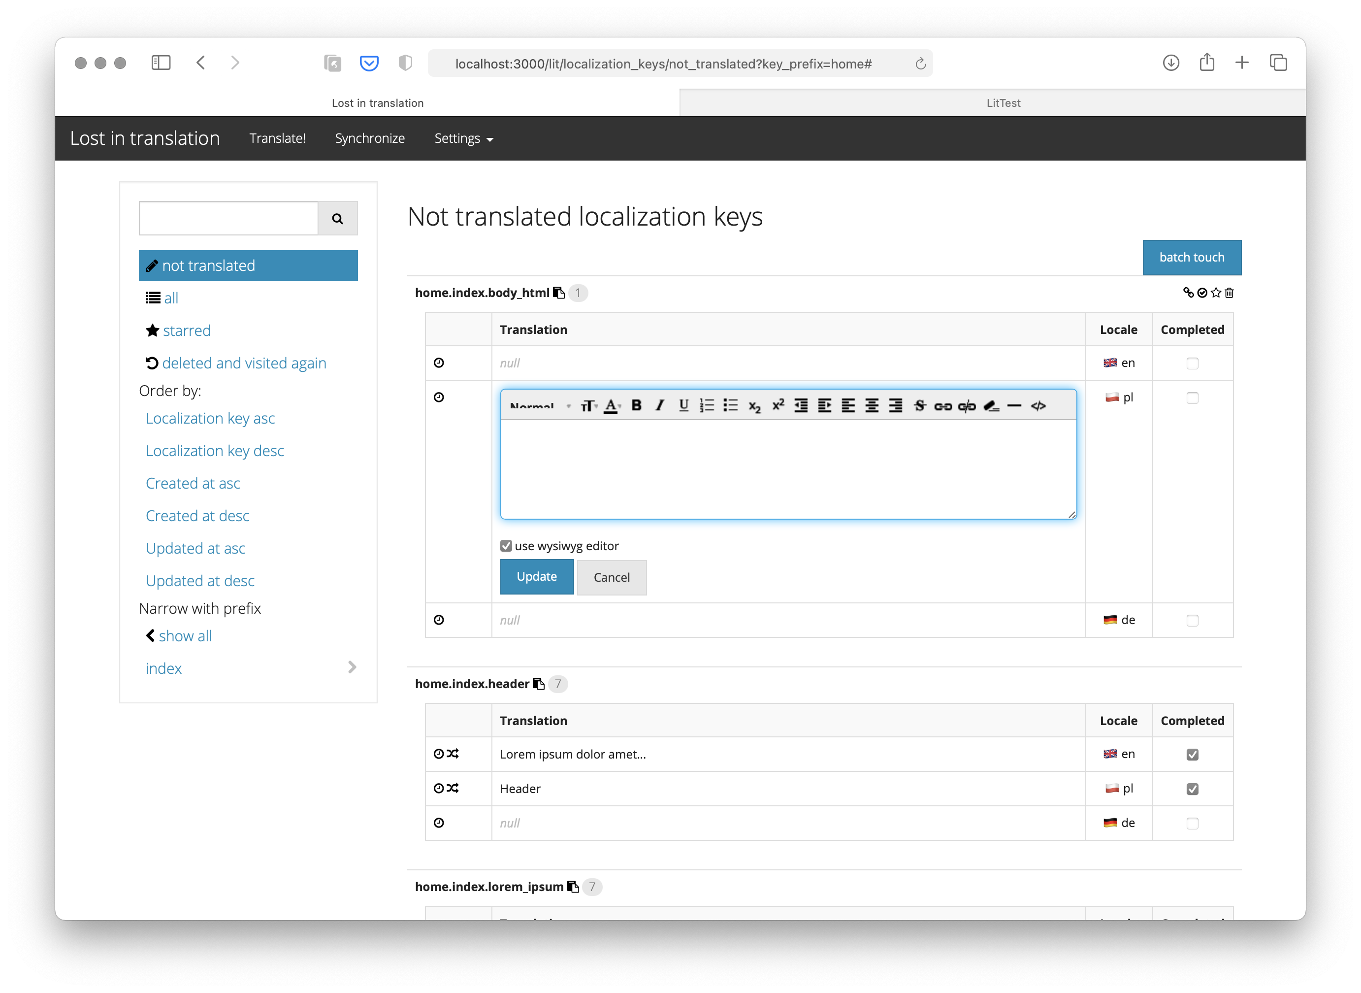Click the sidebar search input field
The image size is (1361, 993).
pos(228,218)
